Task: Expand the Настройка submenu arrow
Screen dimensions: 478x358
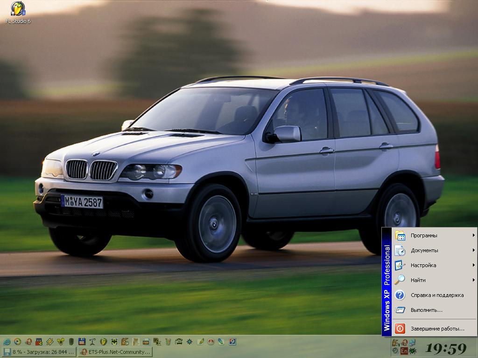Action: coord(473,265)
